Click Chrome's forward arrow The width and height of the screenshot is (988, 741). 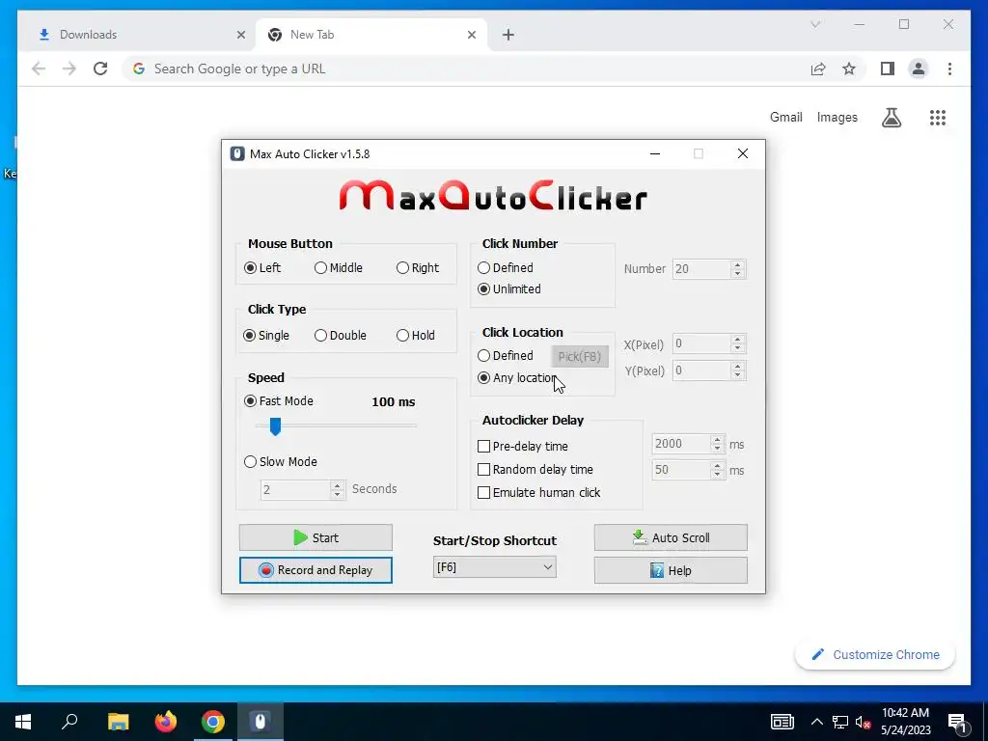(x=69, y=69)
